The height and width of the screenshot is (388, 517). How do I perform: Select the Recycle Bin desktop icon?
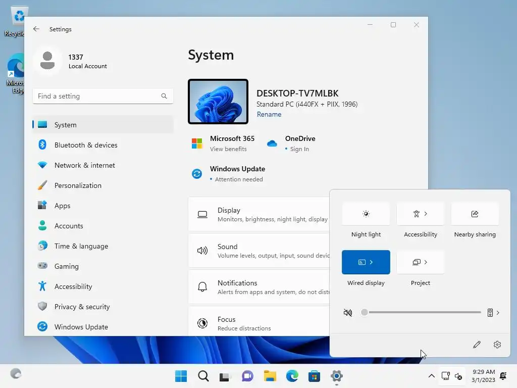point(15,20)
